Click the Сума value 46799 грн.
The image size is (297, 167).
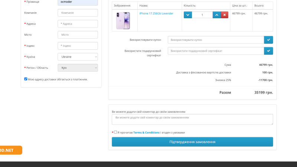click(266, 65)
